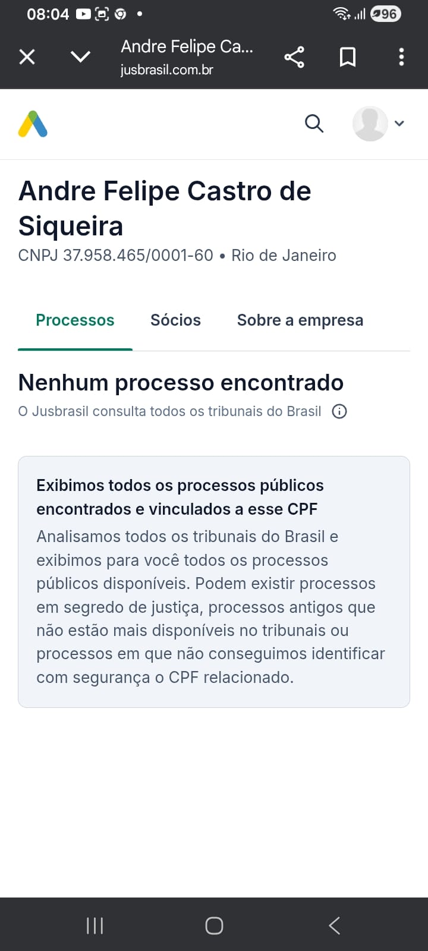Expand the account dropdown arrow
The height and width of the screenshot is (951, 428).
(x=399, y=124)
